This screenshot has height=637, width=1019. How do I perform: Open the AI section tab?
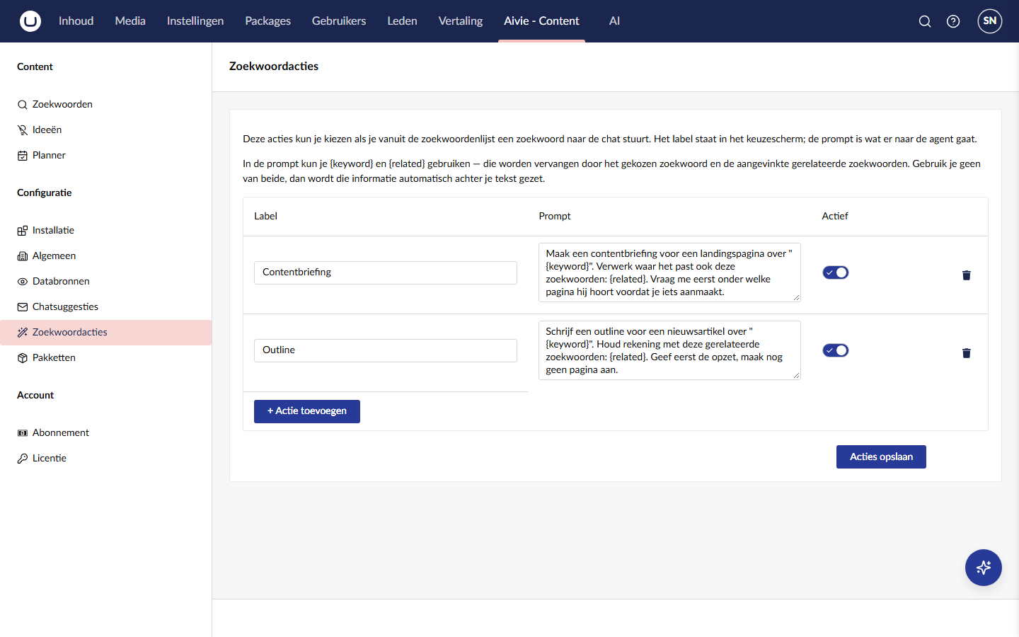click(x=614, y=21)
